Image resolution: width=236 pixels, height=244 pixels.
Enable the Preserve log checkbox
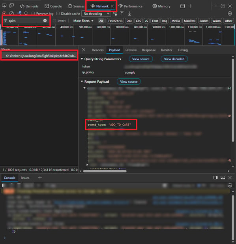coord(33,13)
